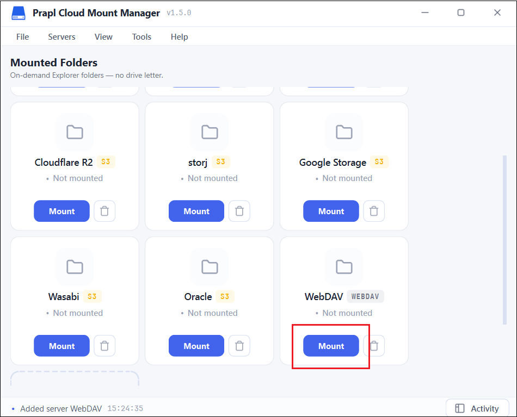Click the S3 badge next to storj
The image size is (517, 417).
point(220,161)
